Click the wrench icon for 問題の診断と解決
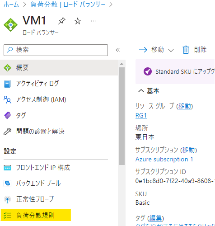 7,132
